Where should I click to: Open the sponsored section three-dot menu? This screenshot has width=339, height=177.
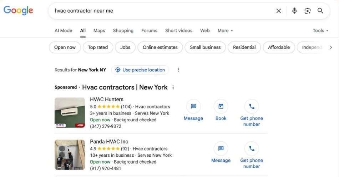[173, 87]
